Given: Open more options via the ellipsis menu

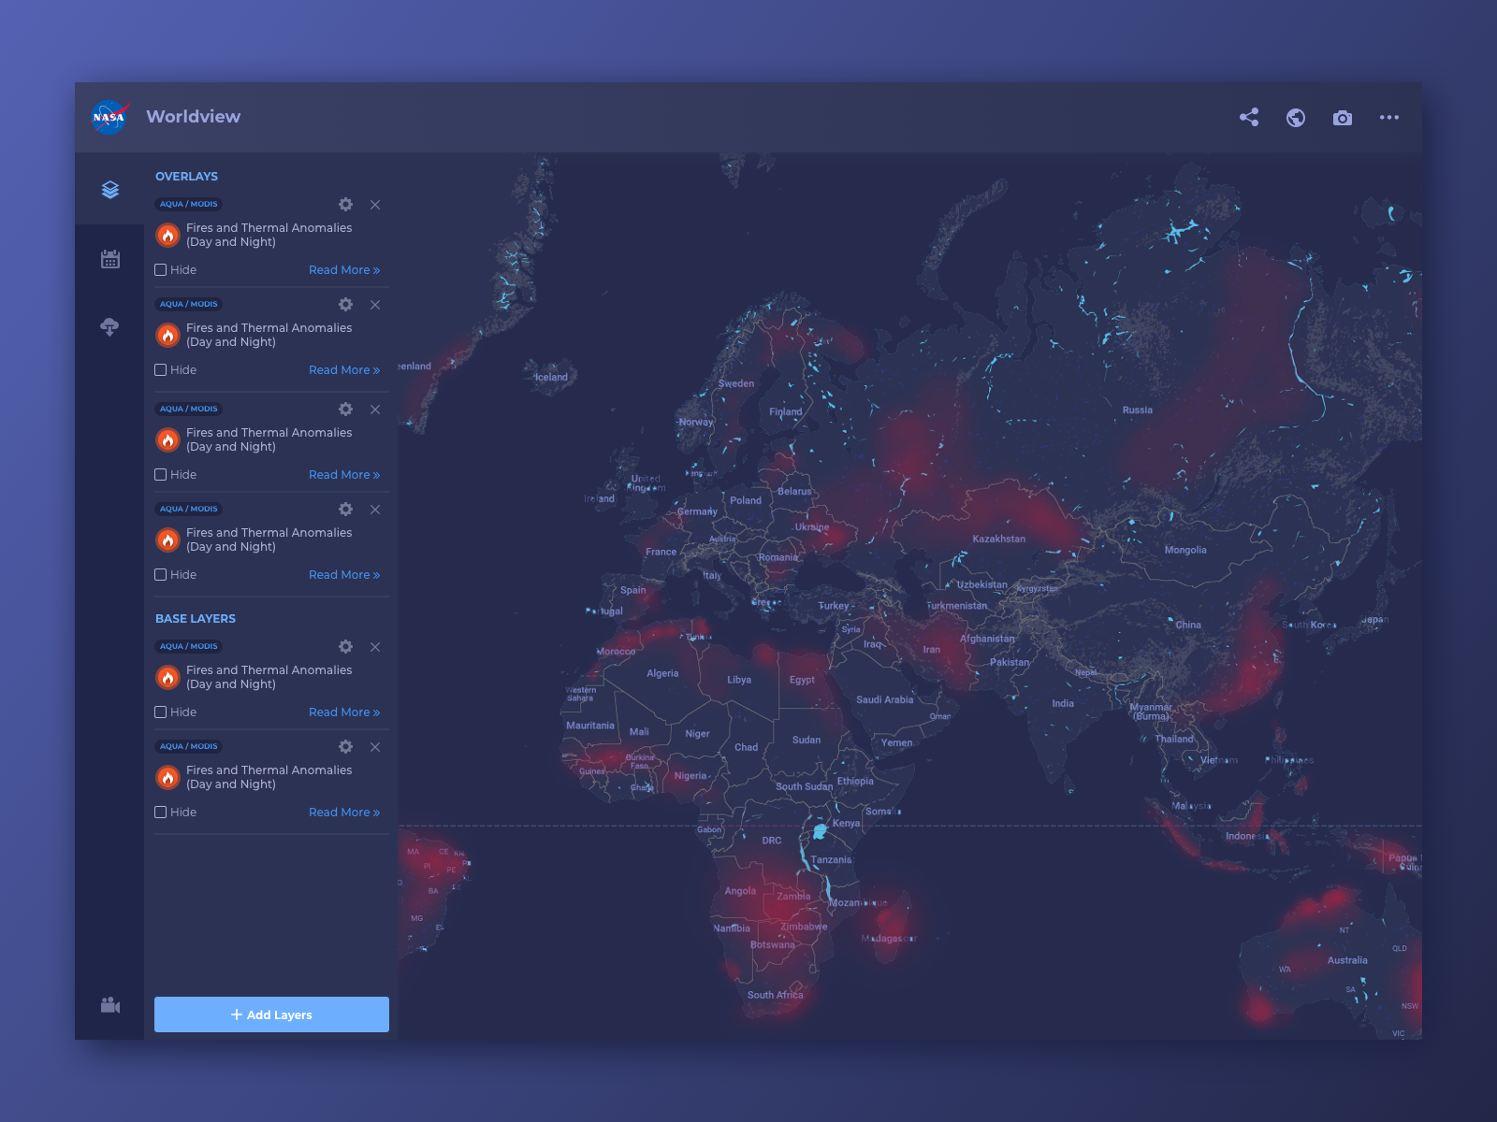Looking at the screenshot, I should 1388,118.
